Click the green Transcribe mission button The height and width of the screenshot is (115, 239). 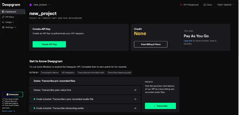click(160, 106)
